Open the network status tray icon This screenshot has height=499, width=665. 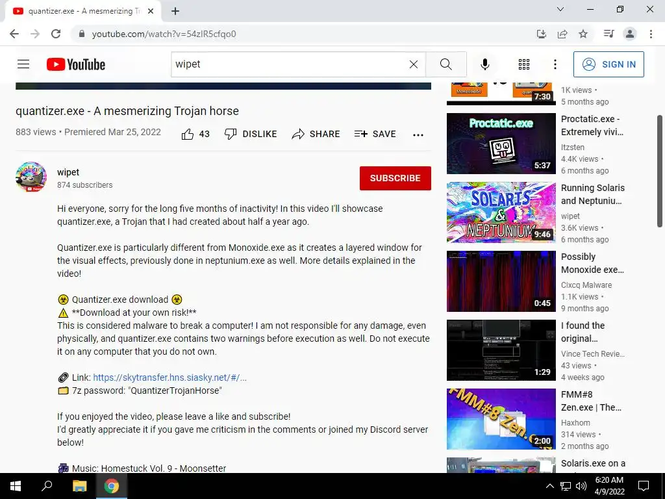(x=566, y=486)
